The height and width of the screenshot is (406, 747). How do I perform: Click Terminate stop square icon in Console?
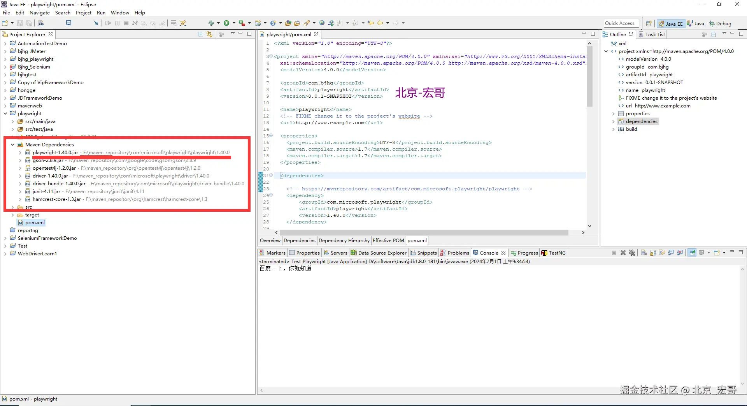tap(614, 253)
